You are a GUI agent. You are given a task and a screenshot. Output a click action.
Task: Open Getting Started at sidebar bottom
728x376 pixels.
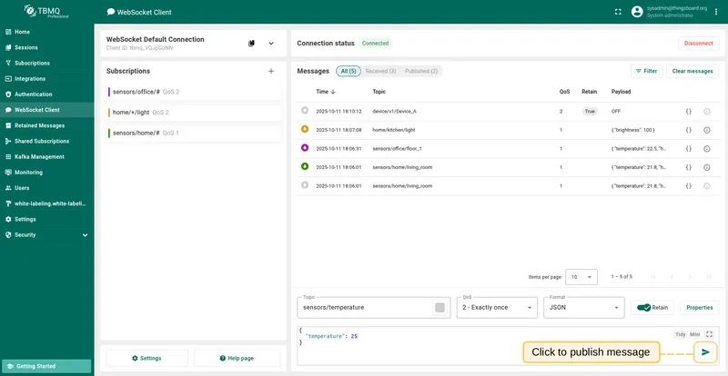[x=46, y=366]
